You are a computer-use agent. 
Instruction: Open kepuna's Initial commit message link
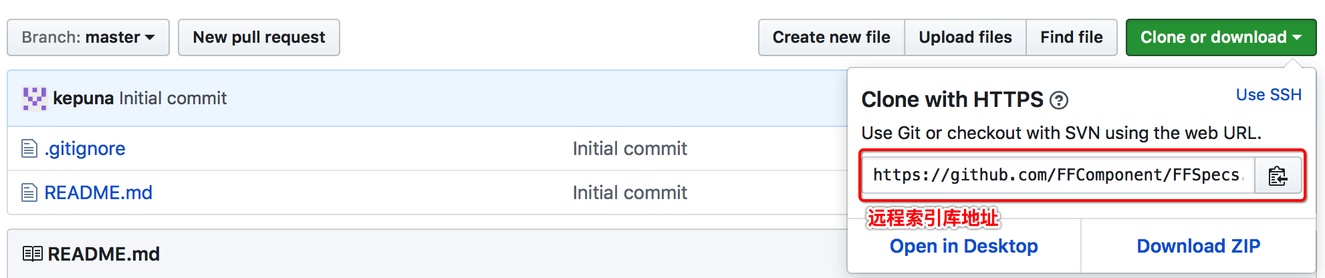173,98
